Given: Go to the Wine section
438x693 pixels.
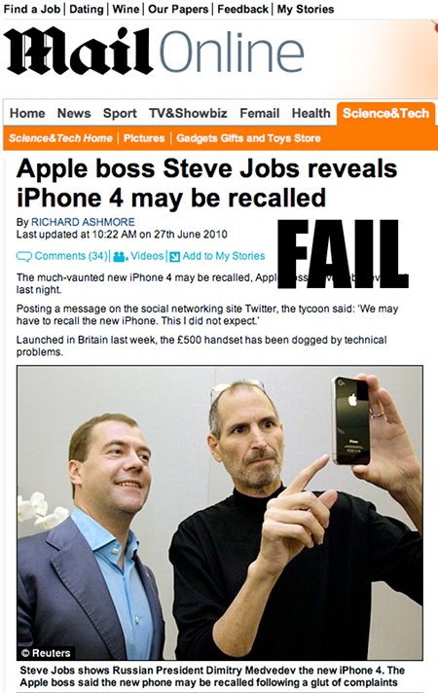Looking at the screenshot, I should tap(126, 9).
